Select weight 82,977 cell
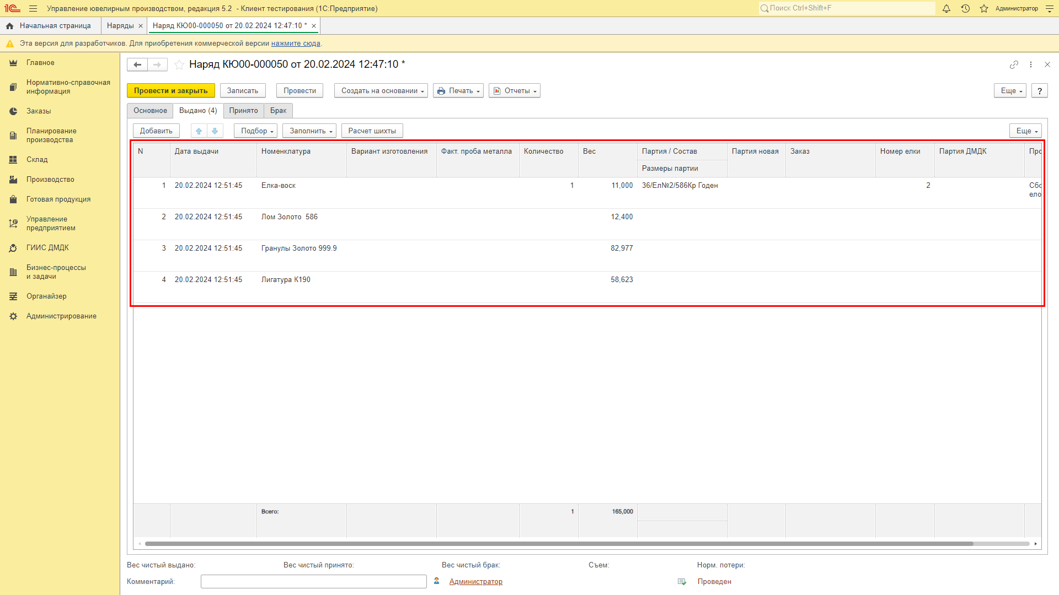Viewport: 1059px width, 595px height. tap(608, 256)
